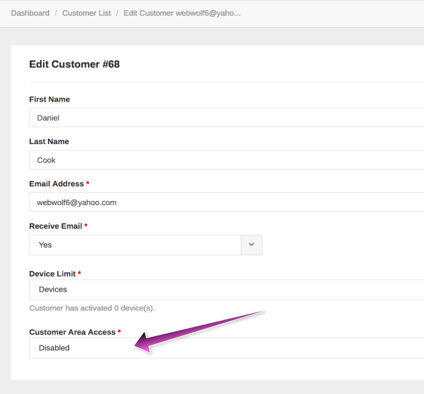Open the Device Limit Devices selector

pos(227,289)
